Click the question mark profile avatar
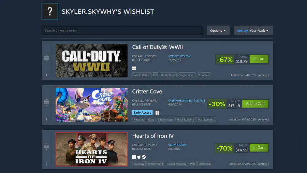 coord(50,11)
